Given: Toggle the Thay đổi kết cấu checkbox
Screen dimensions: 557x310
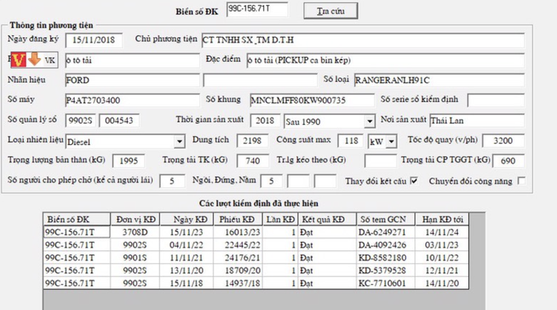Looking at the screenshot, I should [413, 181].
